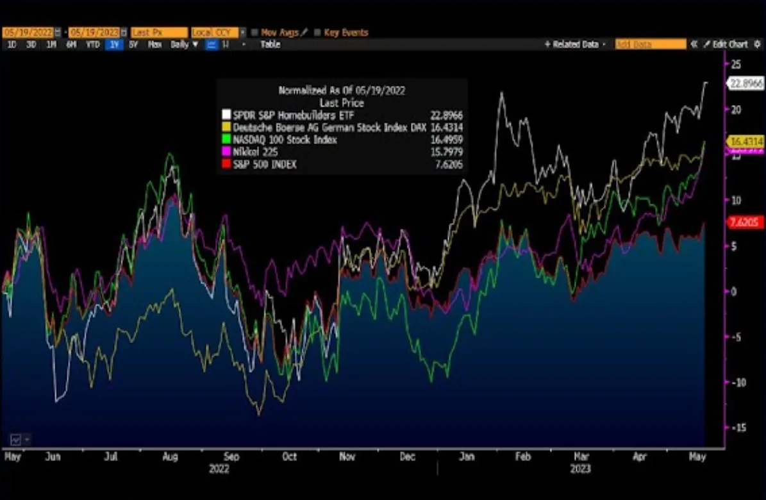The width and height of the screenshot is (766, 500).
Task: Select the bar chart type icon
Action: 226,44
